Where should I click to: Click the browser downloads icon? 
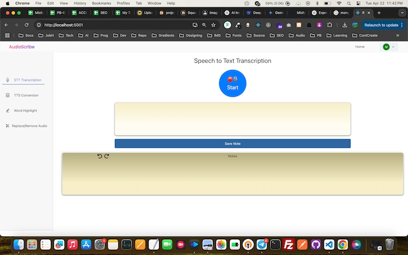click(x=345, y=25)
